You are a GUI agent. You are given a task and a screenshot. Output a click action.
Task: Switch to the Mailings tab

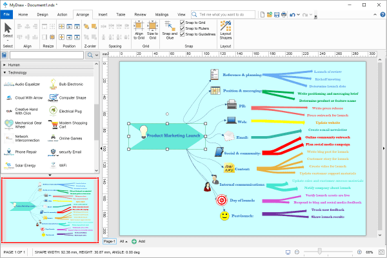pyautogui.click(x=162, y=15)
